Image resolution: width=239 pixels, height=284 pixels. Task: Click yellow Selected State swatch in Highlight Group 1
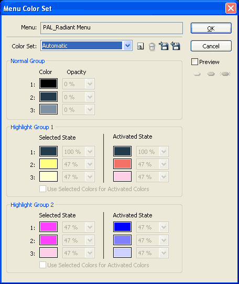point(48,164)
